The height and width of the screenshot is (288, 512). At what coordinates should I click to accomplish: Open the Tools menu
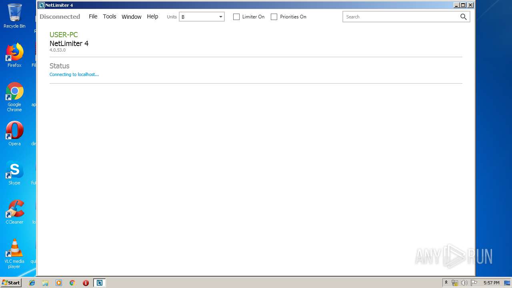[110, 16]
